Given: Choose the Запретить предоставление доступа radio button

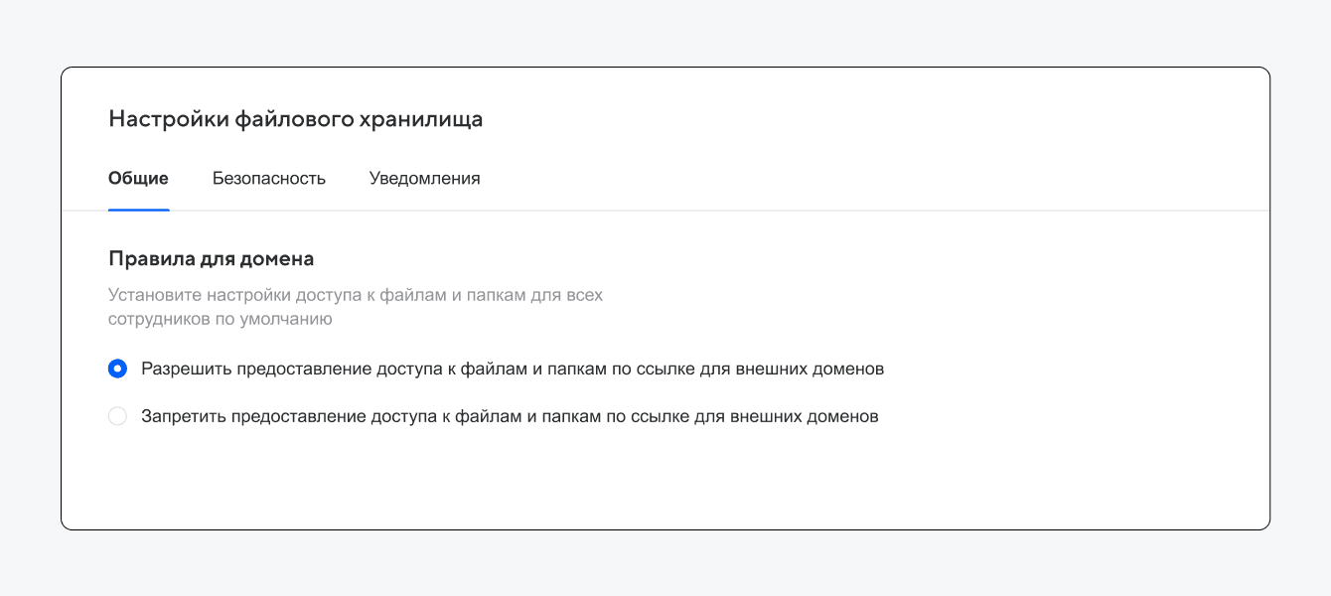Looking at the screenshot, I should click(117, 417).
